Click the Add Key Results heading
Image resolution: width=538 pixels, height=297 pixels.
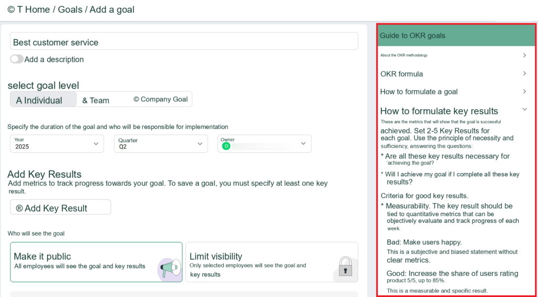tap(44, 174)
